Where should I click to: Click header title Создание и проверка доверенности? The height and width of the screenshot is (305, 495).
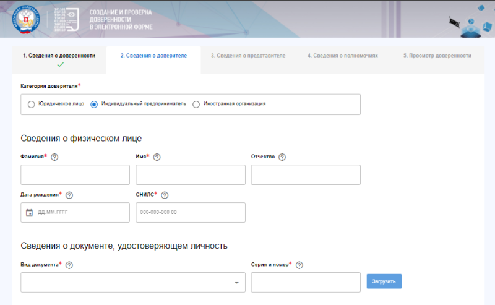tap(121, 20)
